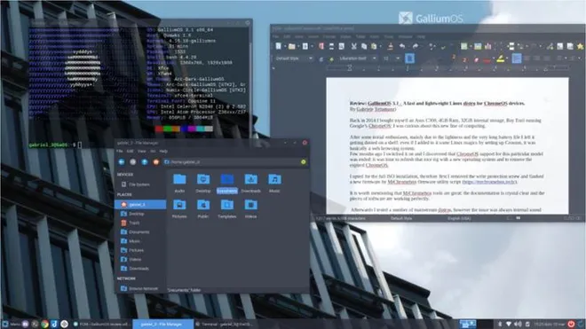Toggle the highlighting color marker button
Viewport: 586px width, 329px height.
coord(501,59)
